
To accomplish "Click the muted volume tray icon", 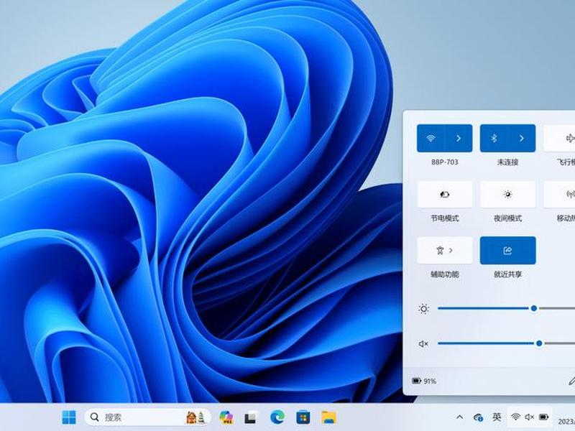I will point(529,417).
